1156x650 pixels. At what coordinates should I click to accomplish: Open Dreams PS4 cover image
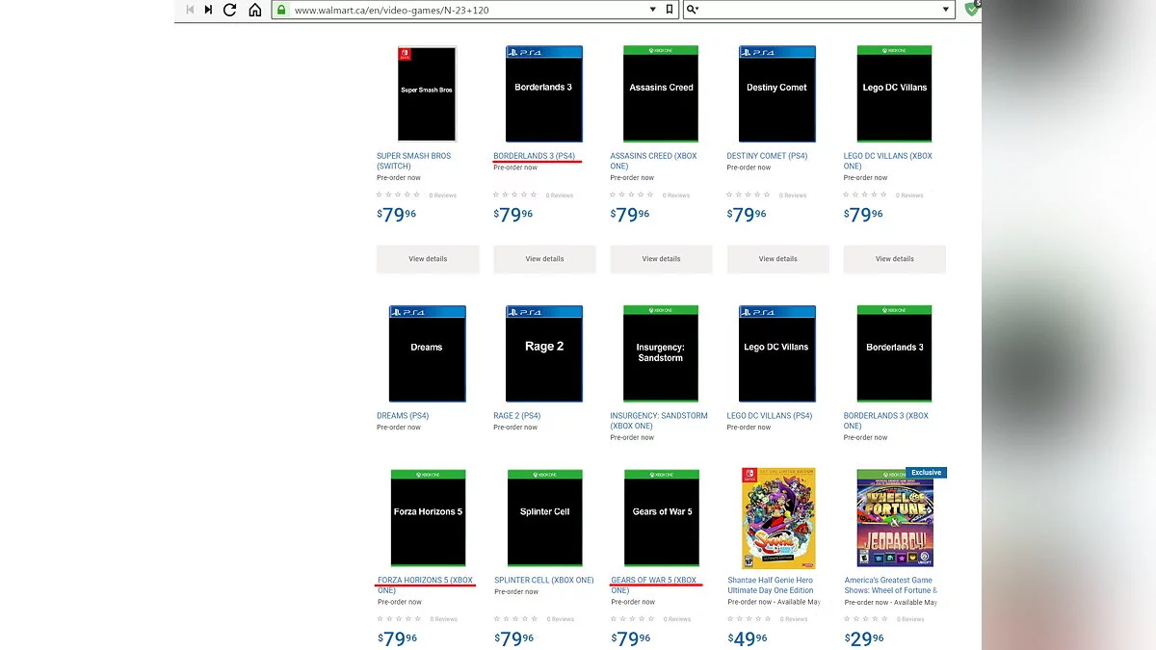pyautogui.click(x=427, y=353)
